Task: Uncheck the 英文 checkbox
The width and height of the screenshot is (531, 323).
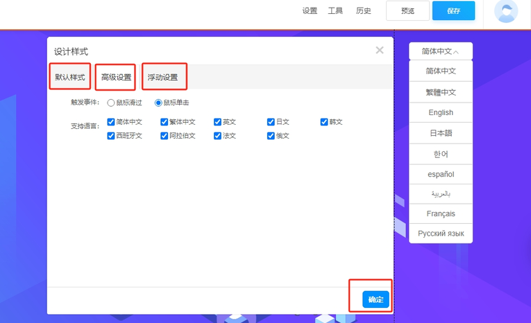Action: click(x=217, y=122)
